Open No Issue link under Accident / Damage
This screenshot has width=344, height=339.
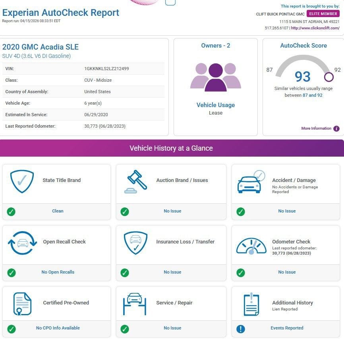tap(287, 211)
